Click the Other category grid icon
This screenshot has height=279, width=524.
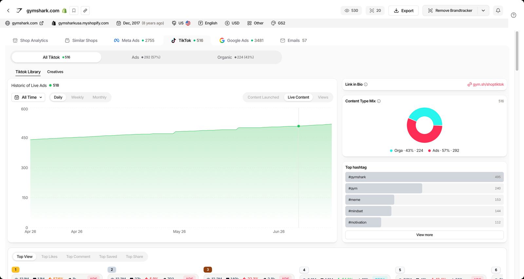tap(250, 23)
